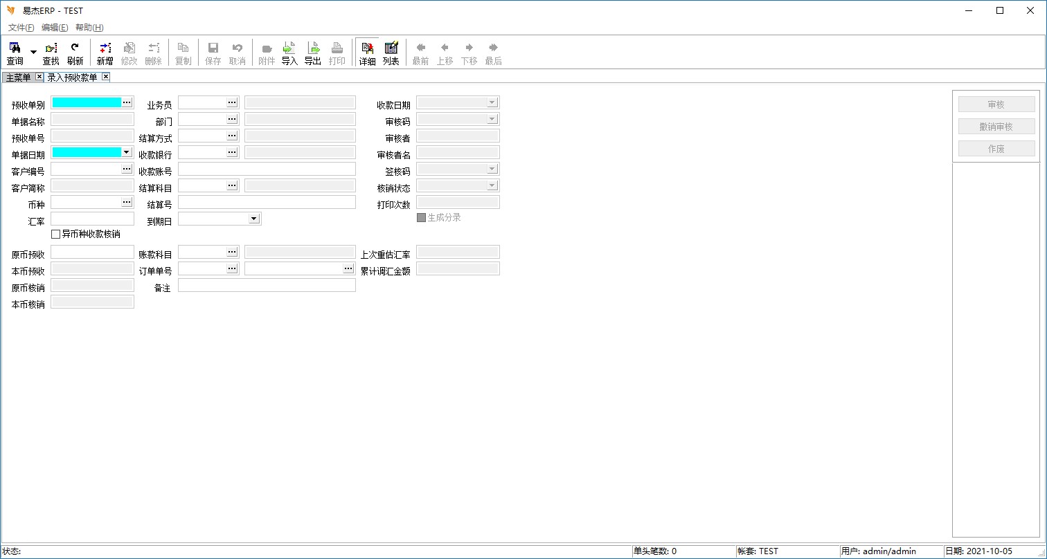The height and width of the screenshot is (559, 1047).
Task: Click the 导出 (Export) toolbar icon
Action: [x=313, y=53]
